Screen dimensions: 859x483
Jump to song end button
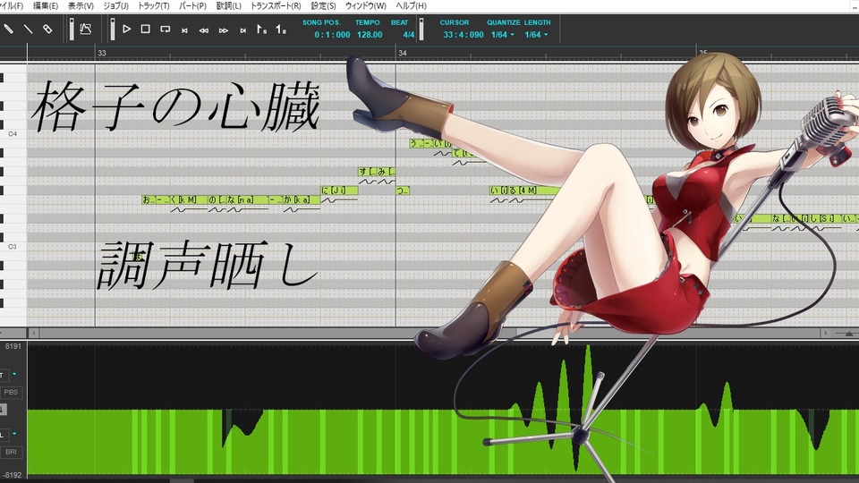242,30
